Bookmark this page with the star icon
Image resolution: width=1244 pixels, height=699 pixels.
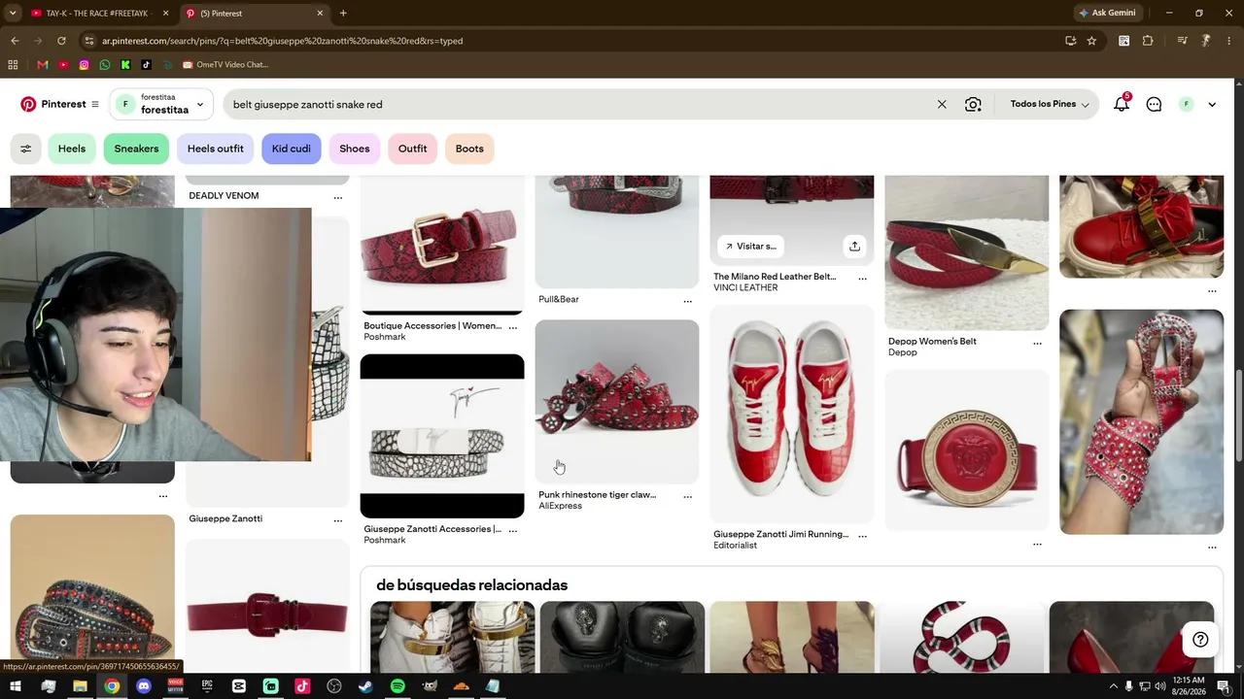1091,41
